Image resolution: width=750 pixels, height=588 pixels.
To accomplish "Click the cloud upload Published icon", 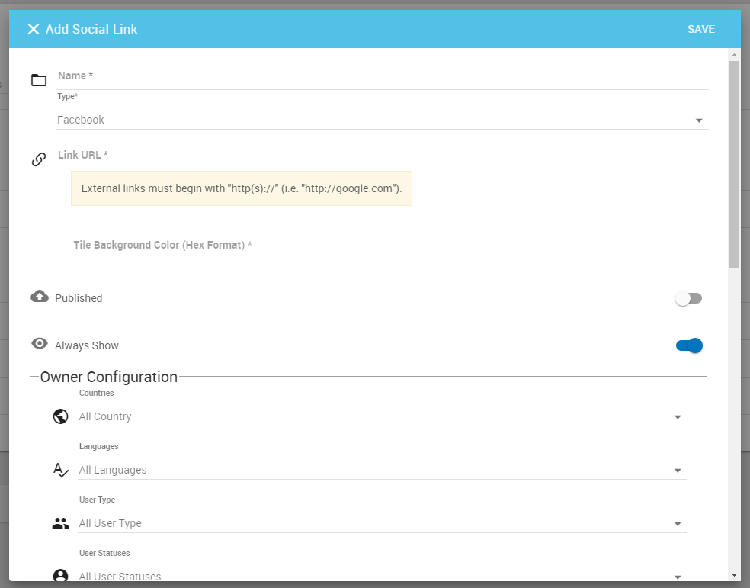I will (40, 297).
